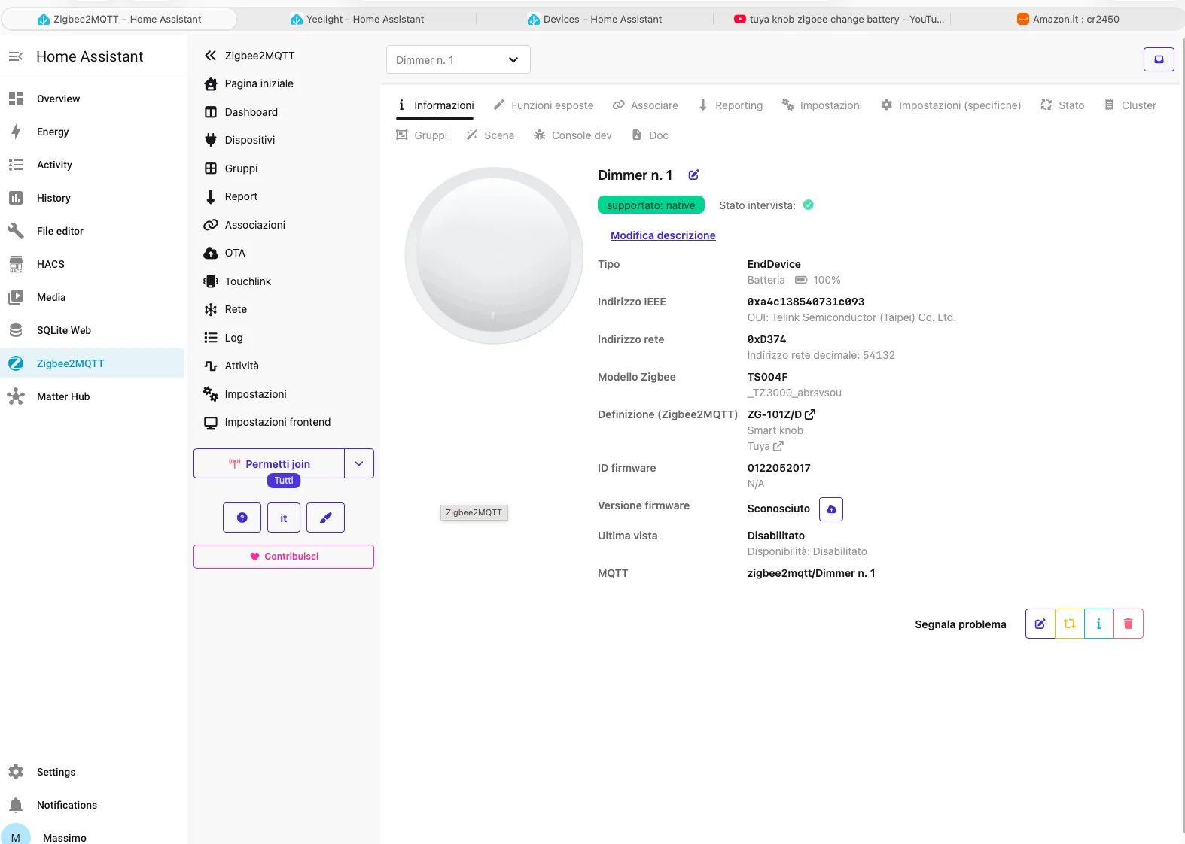The image size is (1185, 844).
Task: Click firmware update check cloud button
Action: click(x=831, y=509)
